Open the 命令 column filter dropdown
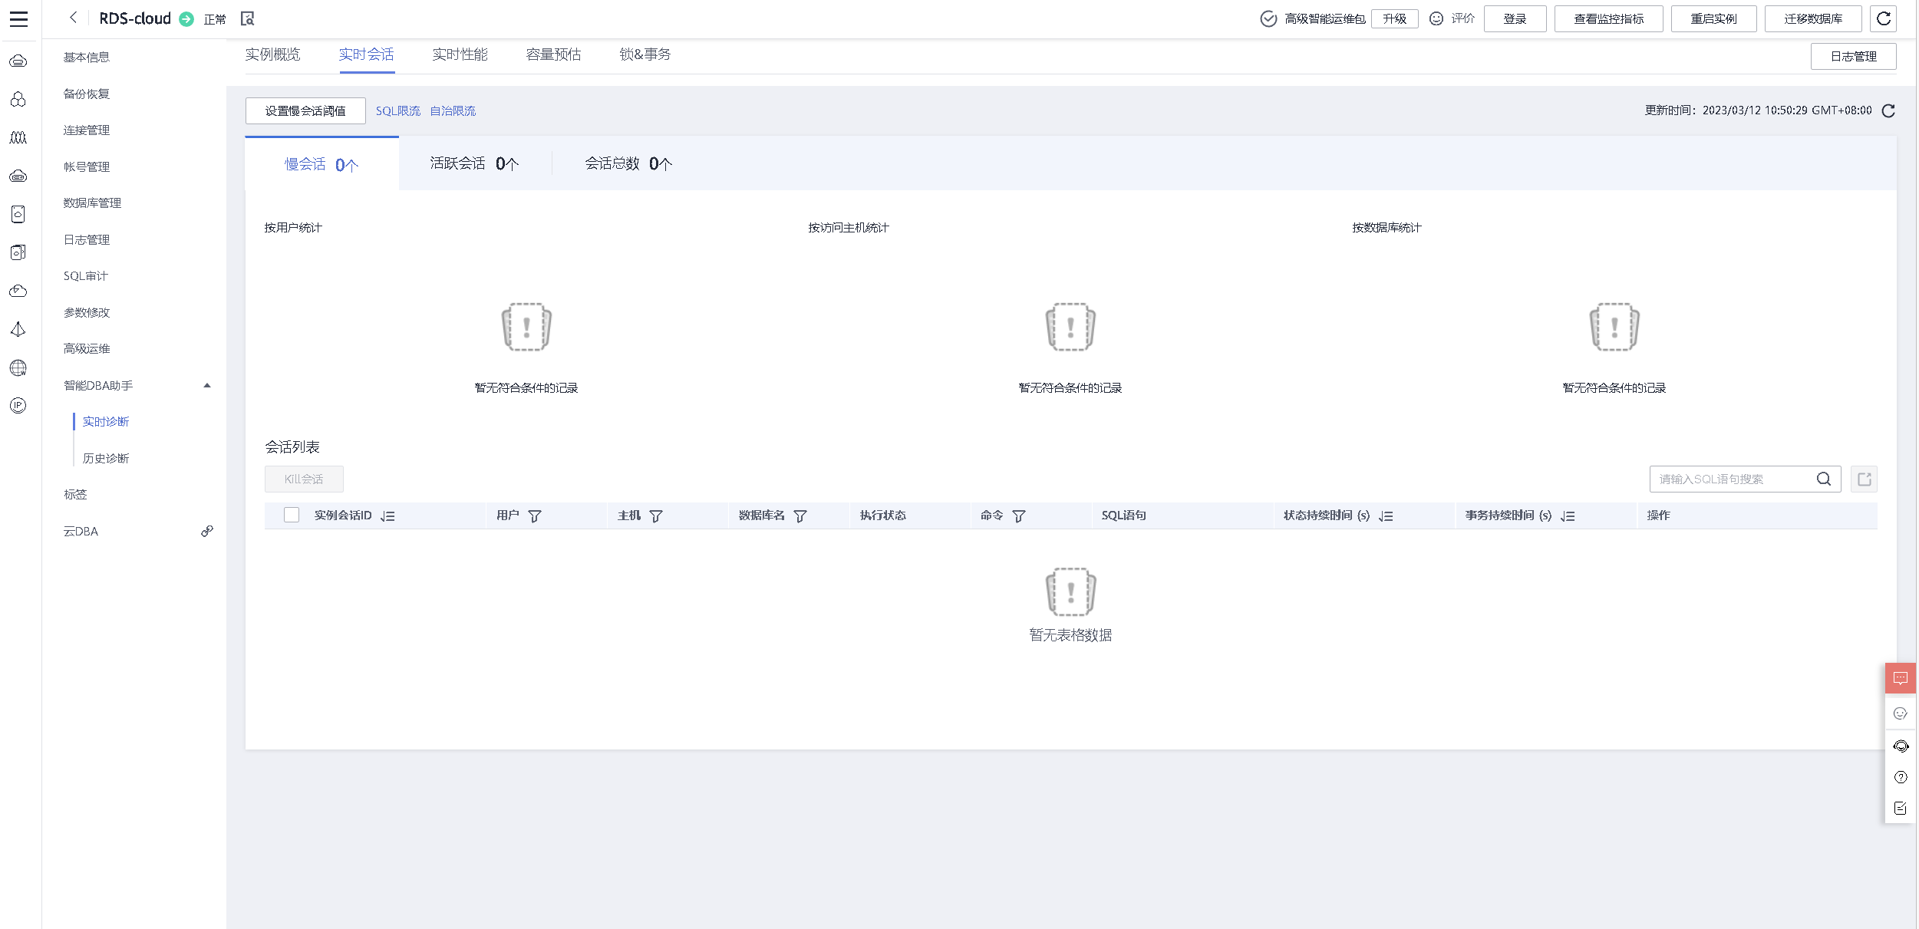The width and height of the screenshot is (1919, 929). pyautogui.click(x=1019, y=516)
